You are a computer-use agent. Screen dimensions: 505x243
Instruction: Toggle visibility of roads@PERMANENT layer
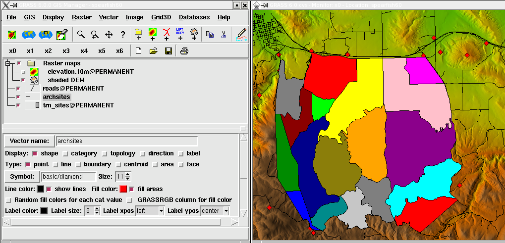tap(19, 89)
